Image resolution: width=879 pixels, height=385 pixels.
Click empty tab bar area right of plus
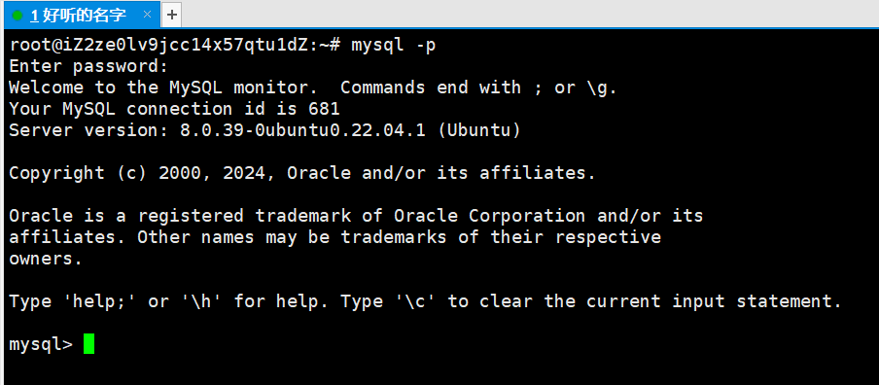530,16
